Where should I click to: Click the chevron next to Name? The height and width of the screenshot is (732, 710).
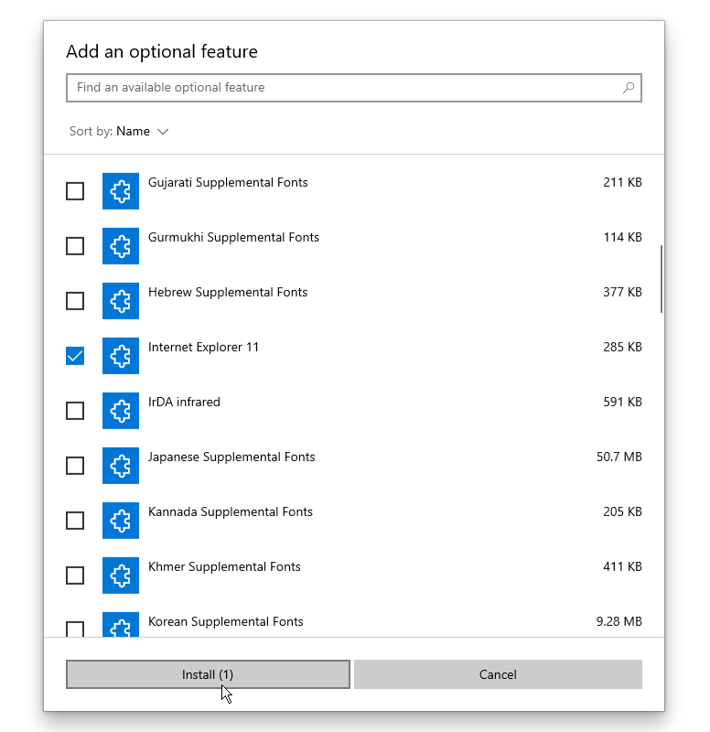point(163,132)
